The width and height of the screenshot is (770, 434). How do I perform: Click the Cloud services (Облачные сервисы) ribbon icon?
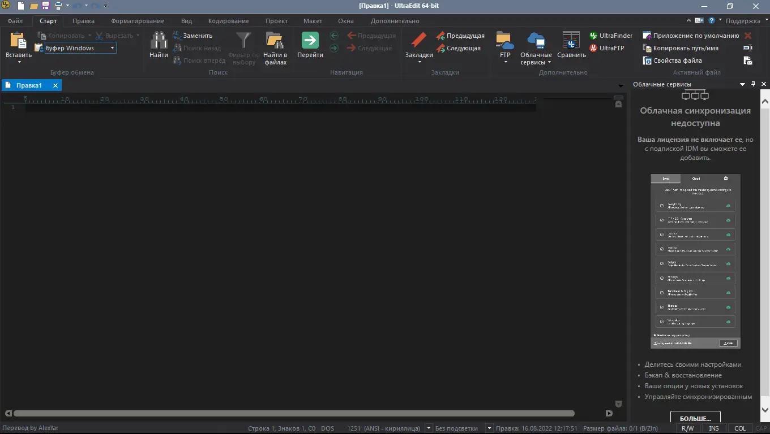pos(536,40)
